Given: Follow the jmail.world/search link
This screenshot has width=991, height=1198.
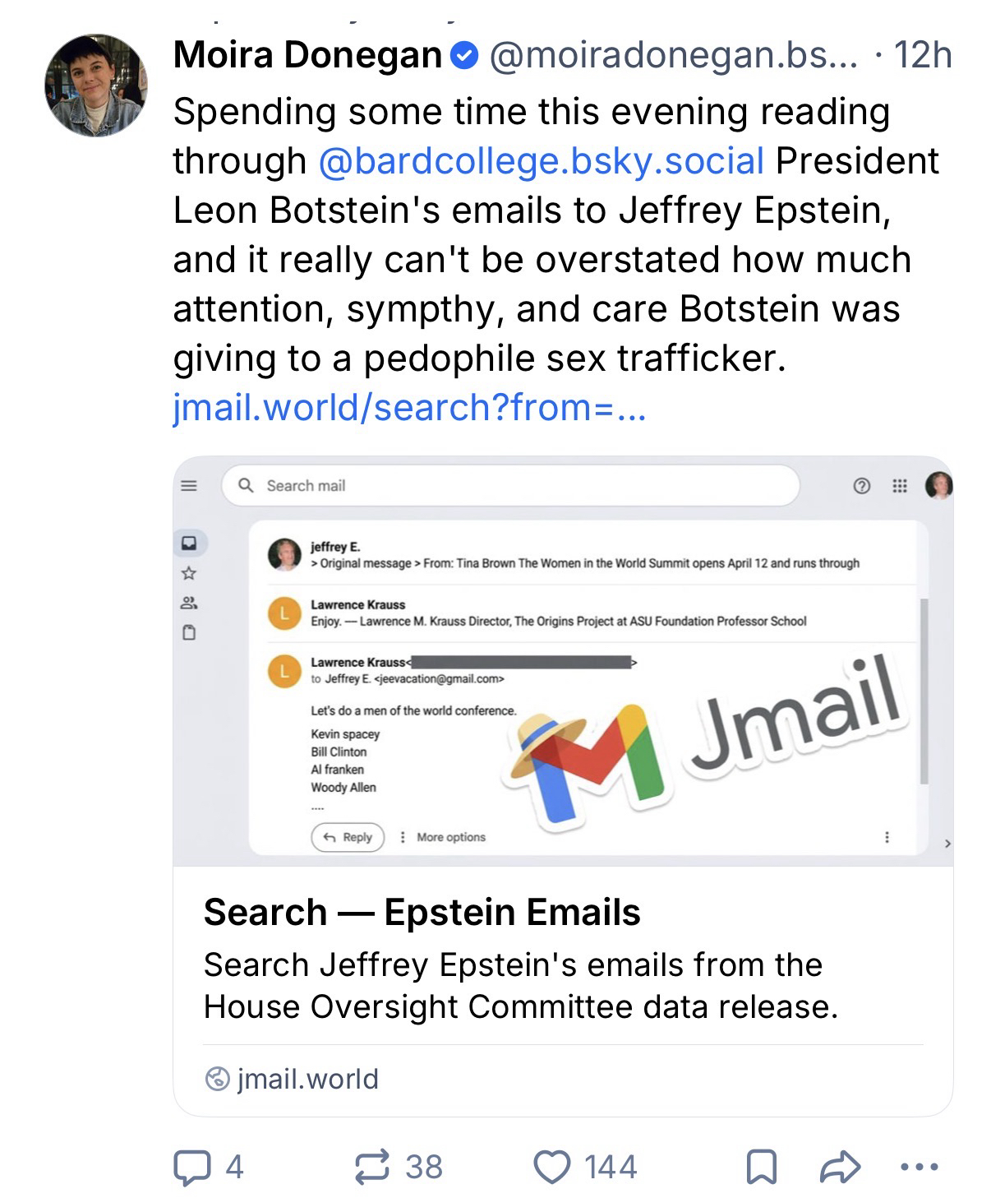Looking at the screenshot, I should (x=409, y=407).
